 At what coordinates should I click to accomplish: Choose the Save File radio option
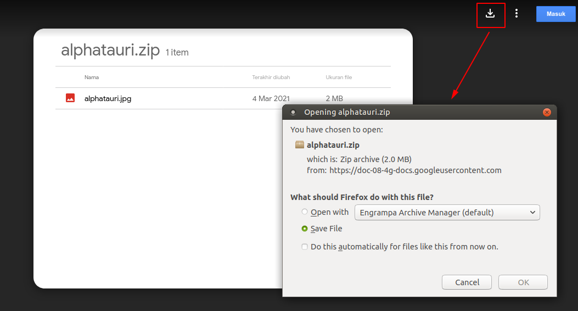pyautogui.click(x=305, y=229)
